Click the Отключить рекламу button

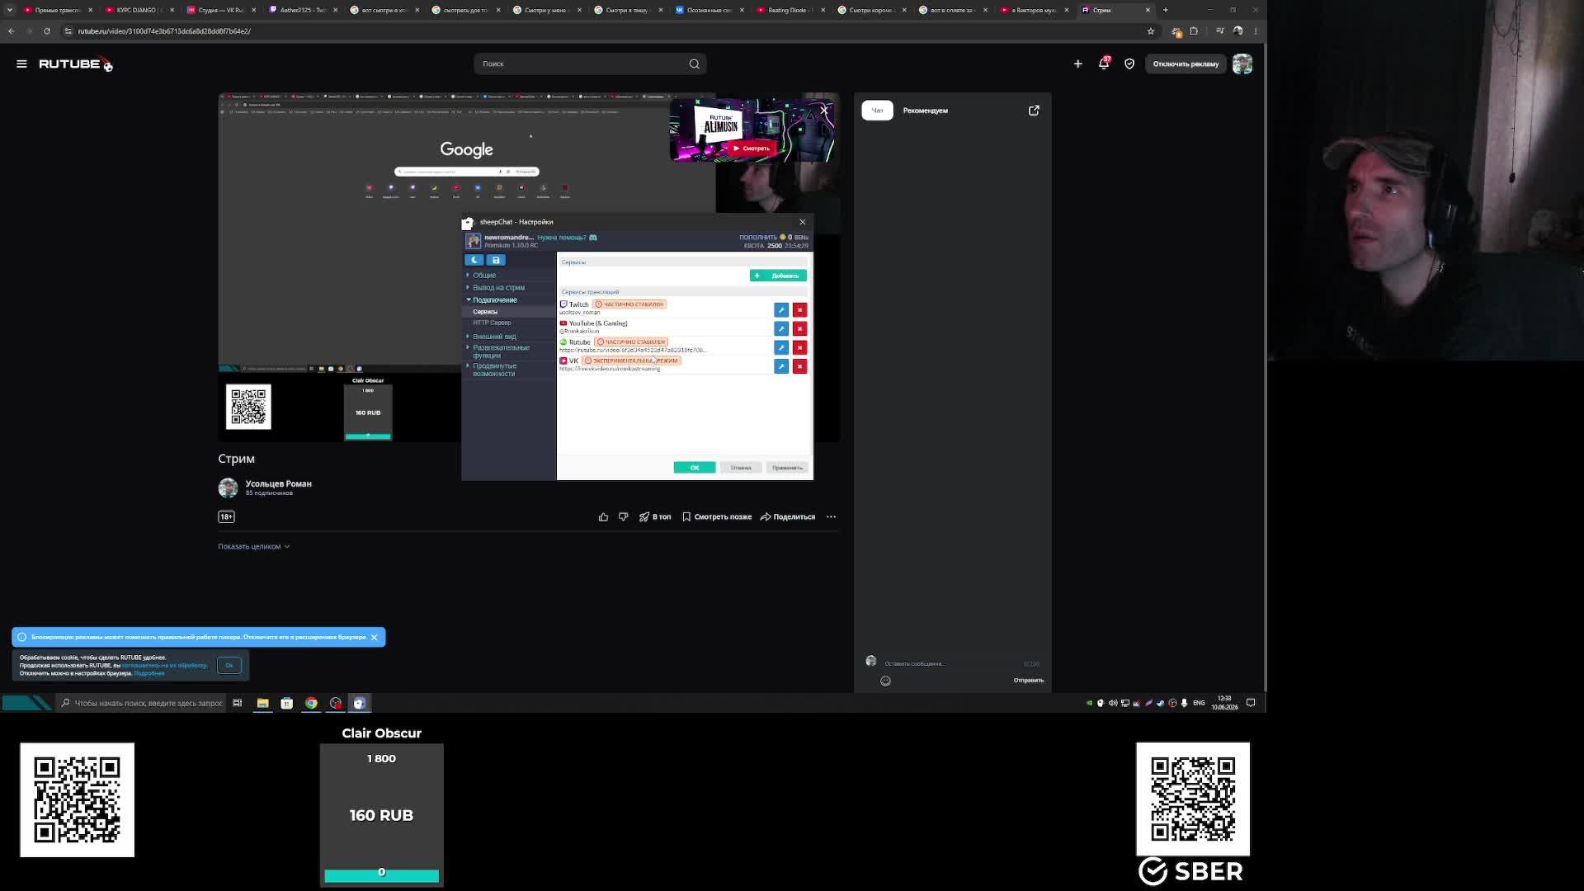coord(1186,64)
